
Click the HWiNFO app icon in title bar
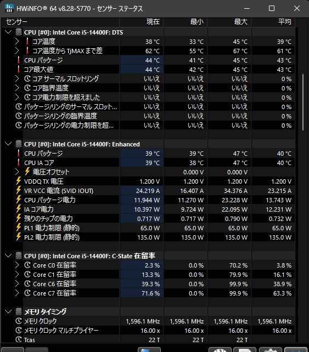pyautogui.click(x=9, y=9)
